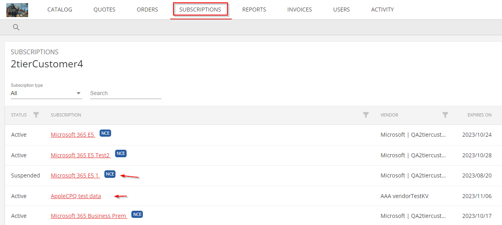Filter the Status column
This screenshot has height=225, width=502.
[x=36, y=115]
